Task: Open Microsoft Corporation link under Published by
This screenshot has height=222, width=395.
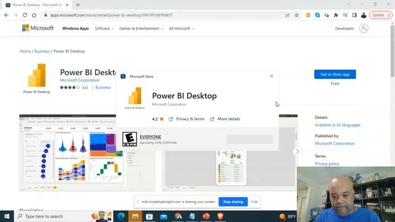Action: tap(335, 144)
